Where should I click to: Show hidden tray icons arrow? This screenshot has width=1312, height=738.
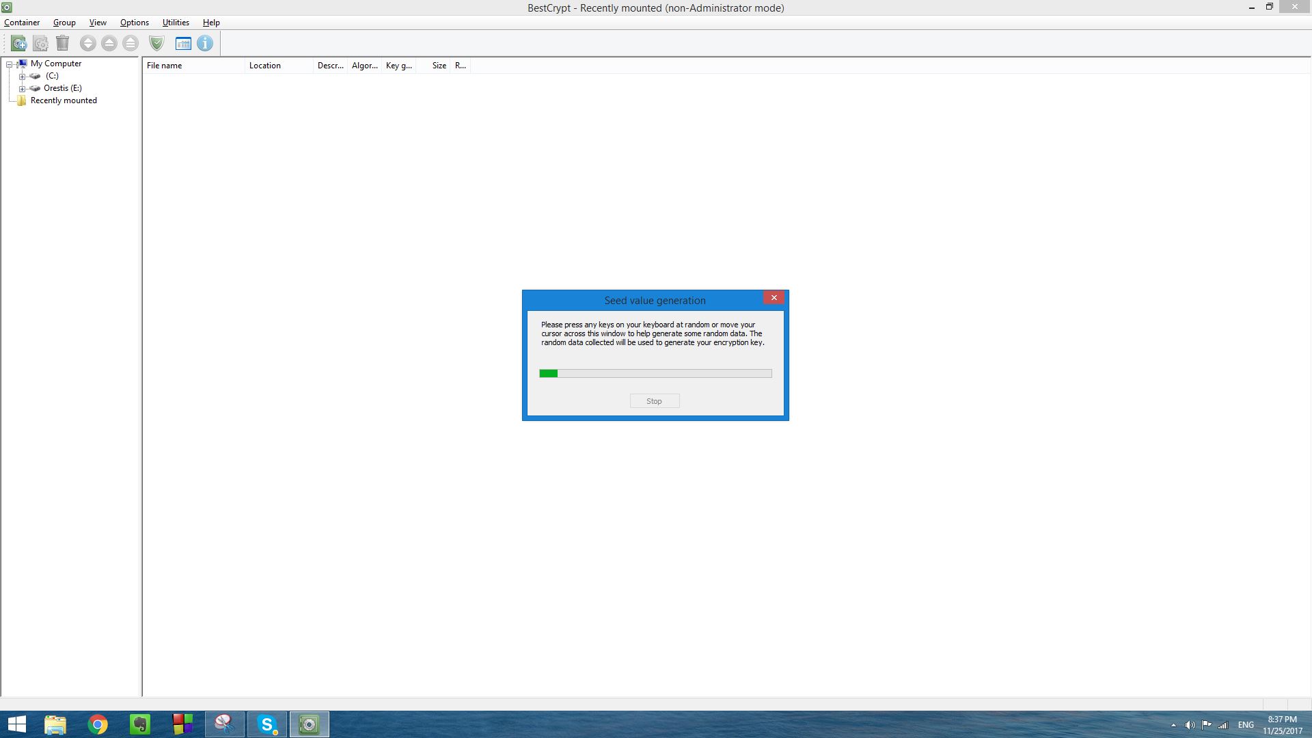pos(1173,725)
